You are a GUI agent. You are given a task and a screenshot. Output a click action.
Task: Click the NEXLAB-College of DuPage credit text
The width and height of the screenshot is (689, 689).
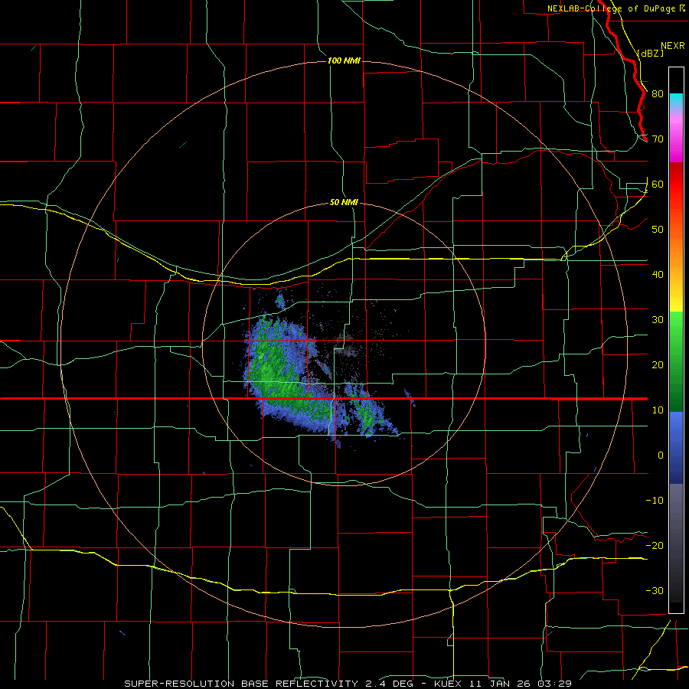pos(612,8)
